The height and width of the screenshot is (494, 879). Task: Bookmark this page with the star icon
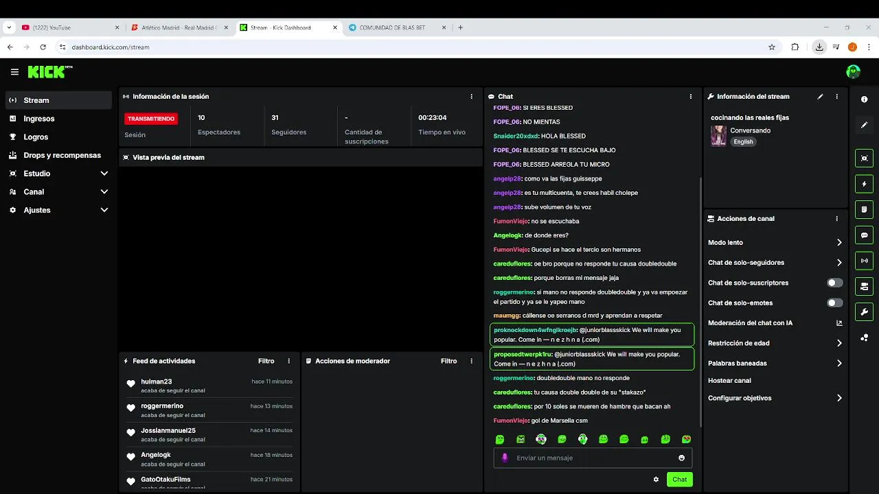772,47
